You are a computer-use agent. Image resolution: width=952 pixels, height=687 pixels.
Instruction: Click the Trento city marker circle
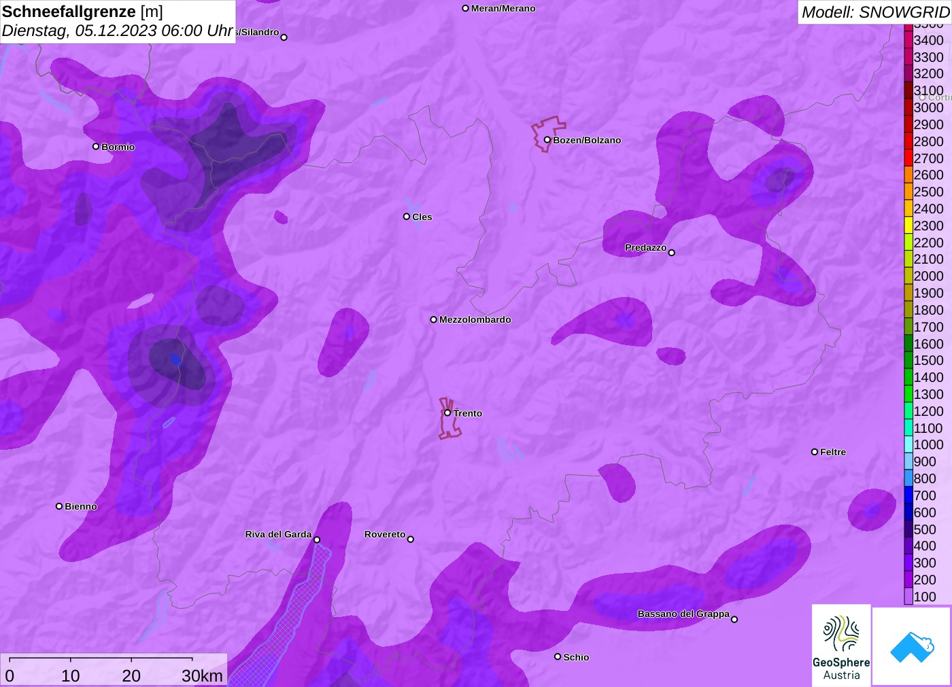pos(447,412)
